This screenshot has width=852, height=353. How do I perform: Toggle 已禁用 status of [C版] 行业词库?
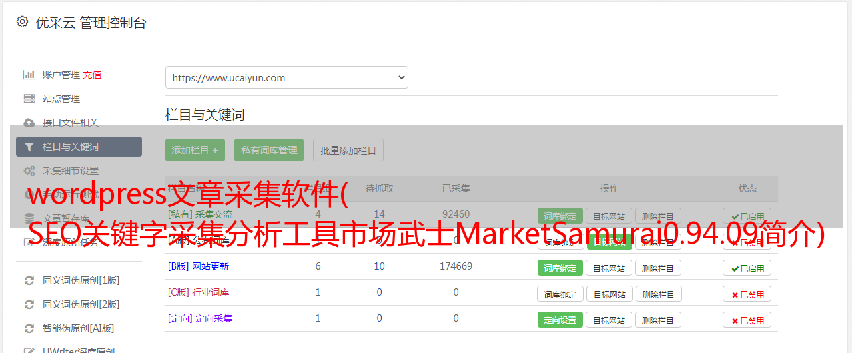tap(747, 294)
